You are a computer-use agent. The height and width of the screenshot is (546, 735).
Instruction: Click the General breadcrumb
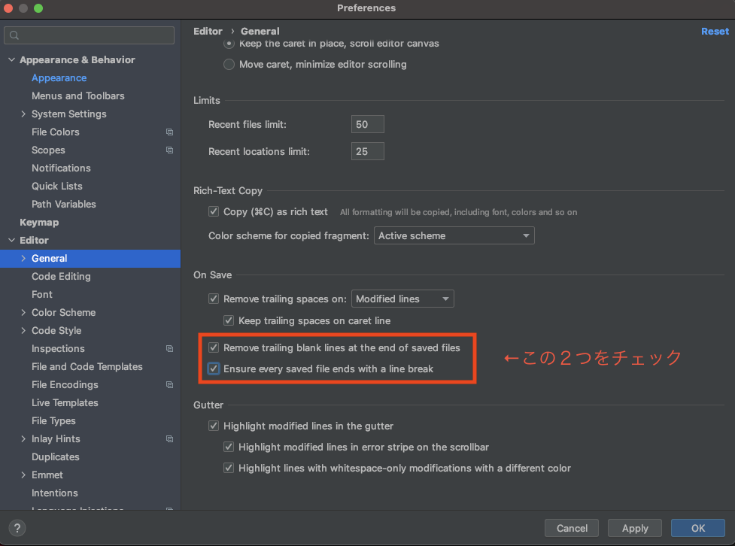tap(260, 32)
